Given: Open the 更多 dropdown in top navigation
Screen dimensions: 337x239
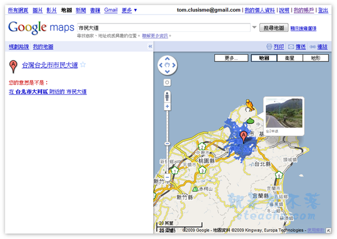Looking at the screenshot, I should pos(129,10).
